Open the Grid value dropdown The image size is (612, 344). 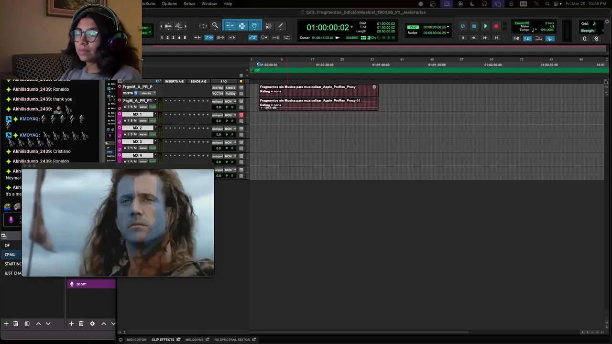click(448, 27)
